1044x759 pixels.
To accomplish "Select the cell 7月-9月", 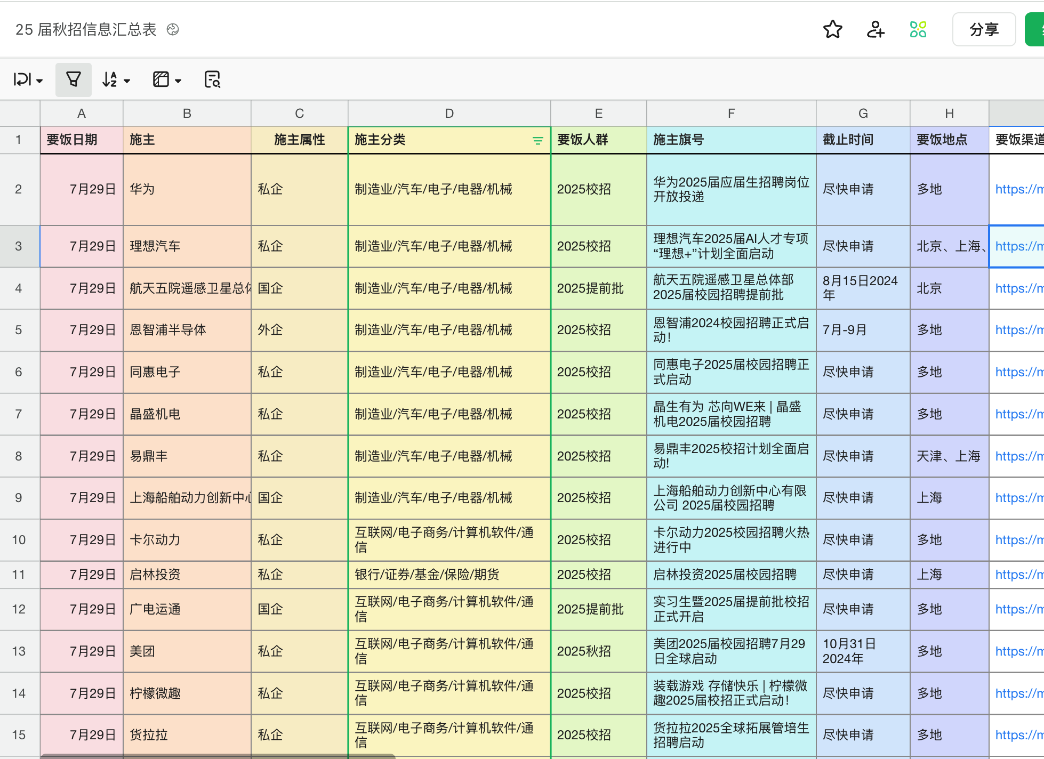I will [863, 330].
